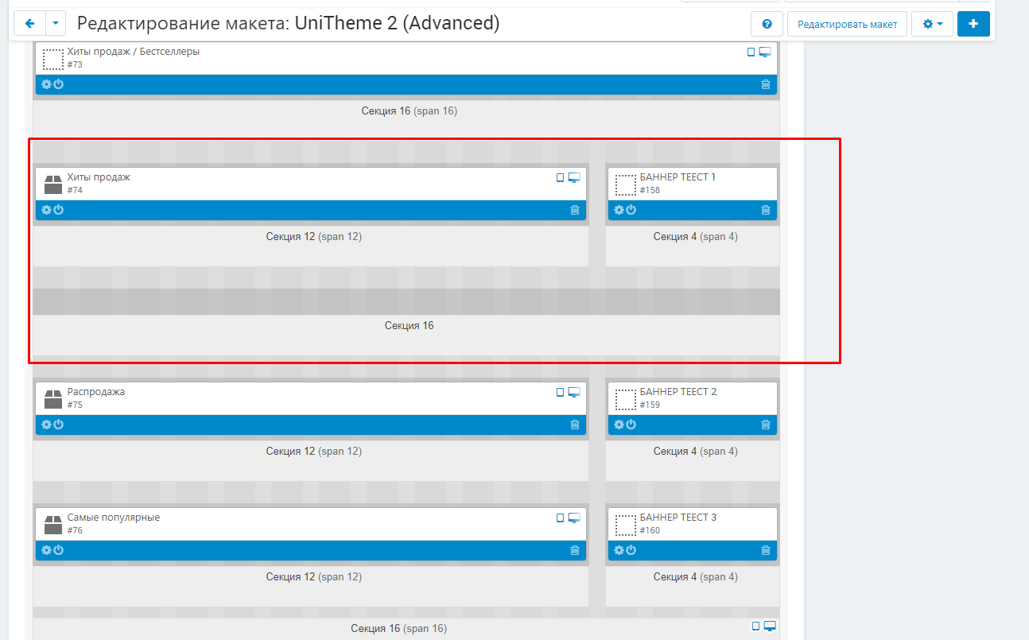Select the Самые популярные block title
Viewport: 1029px width, 640px height.
[x=114, y=518]
